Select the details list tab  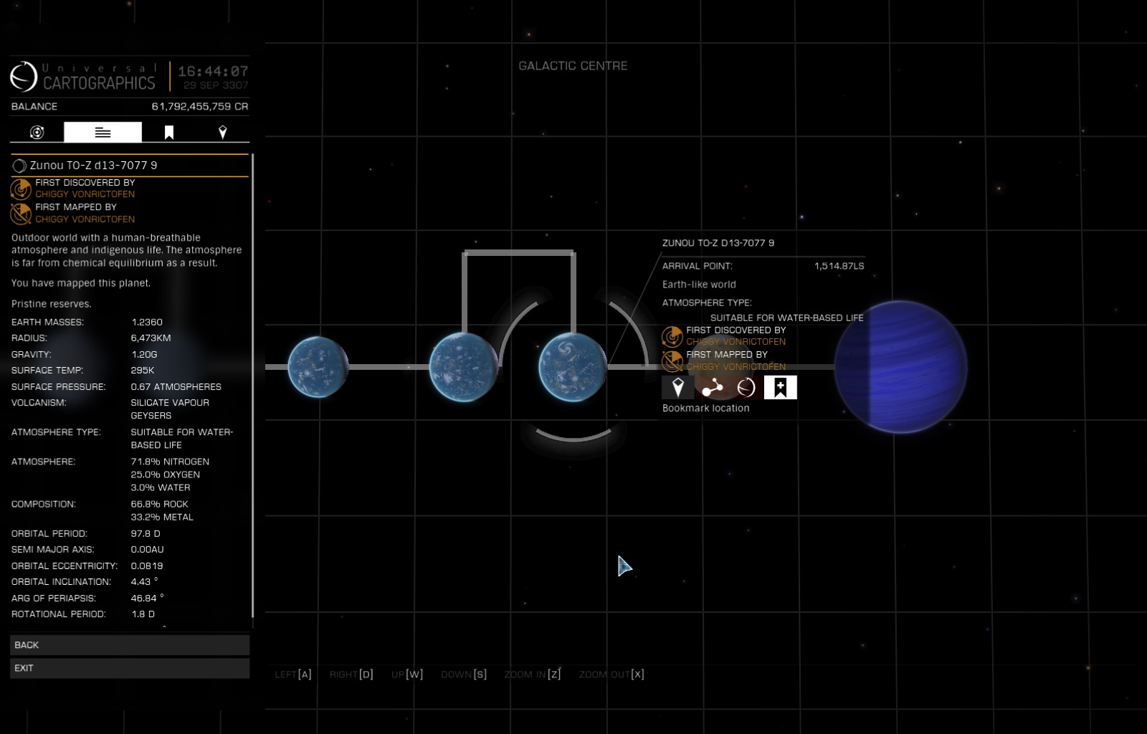pyautogui.click(x=103, y=132)
